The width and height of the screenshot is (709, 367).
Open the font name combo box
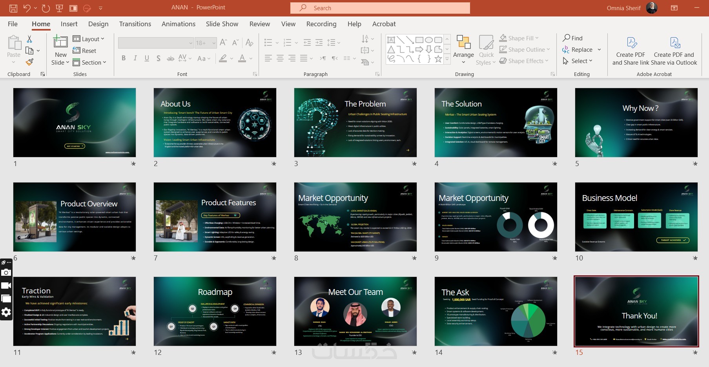156,43
